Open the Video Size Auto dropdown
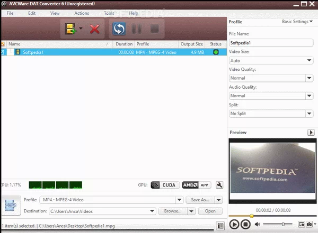 click(x=271, y=60)
